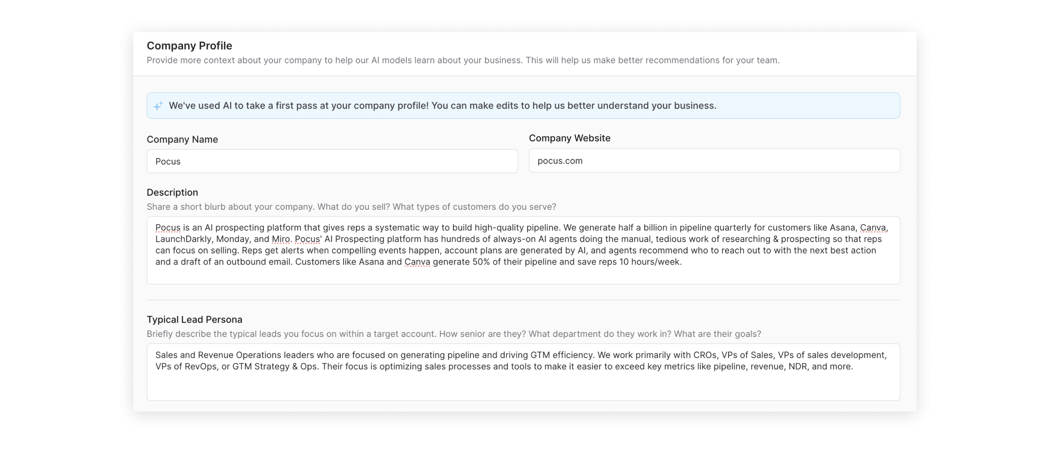Click the 'Provide more context' subtitle text

pos(463,60)
